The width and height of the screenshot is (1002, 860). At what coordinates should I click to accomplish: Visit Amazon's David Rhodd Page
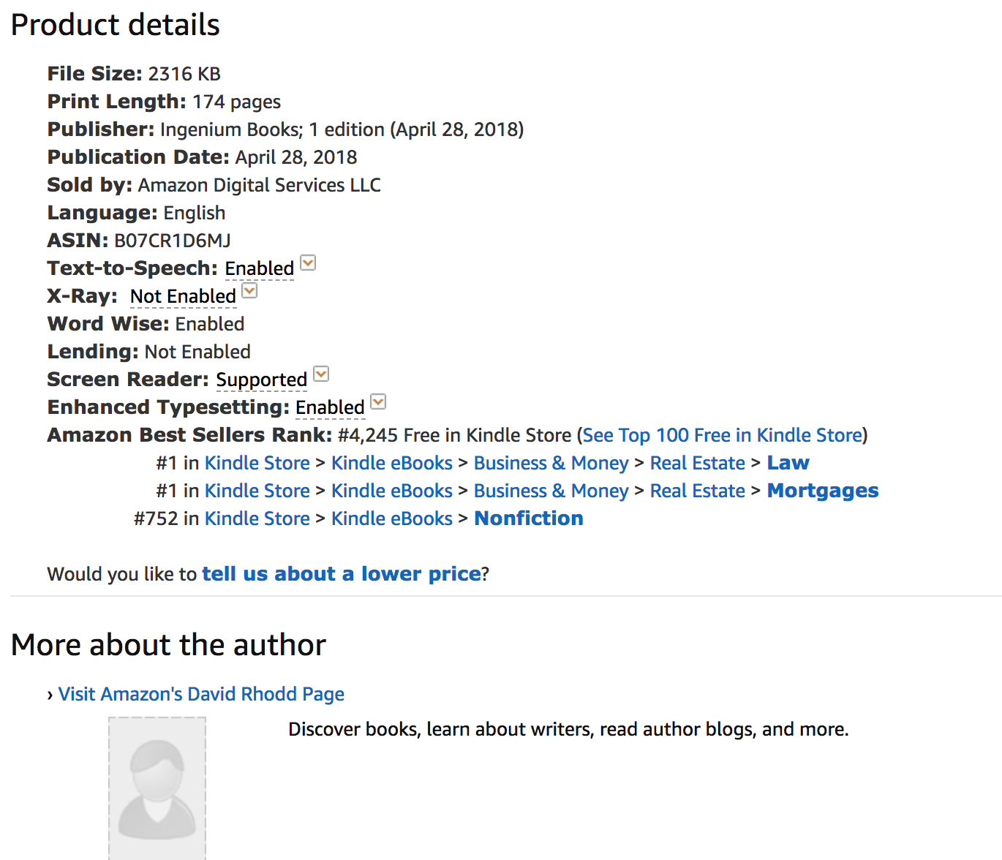point(201,693)
